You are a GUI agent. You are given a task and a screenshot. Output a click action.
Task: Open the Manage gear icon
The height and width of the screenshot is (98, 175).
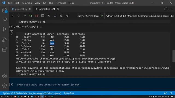[x=4, y=86]
